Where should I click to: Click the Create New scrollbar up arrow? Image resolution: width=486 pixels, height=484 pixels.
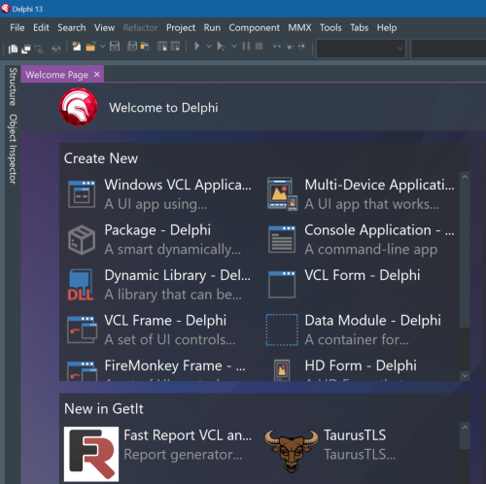465,177
